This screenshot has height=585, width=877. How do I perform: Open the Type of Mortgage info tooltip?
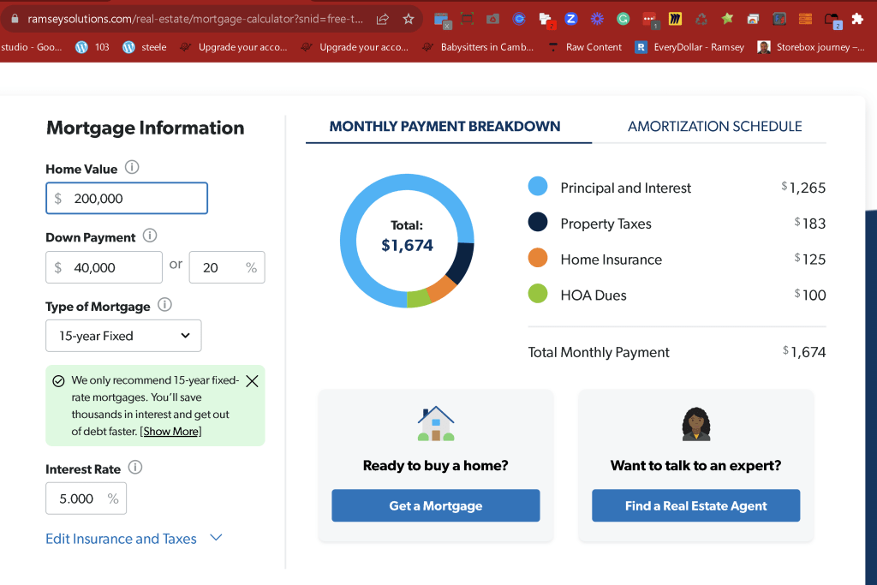click(x=164, y=305)
